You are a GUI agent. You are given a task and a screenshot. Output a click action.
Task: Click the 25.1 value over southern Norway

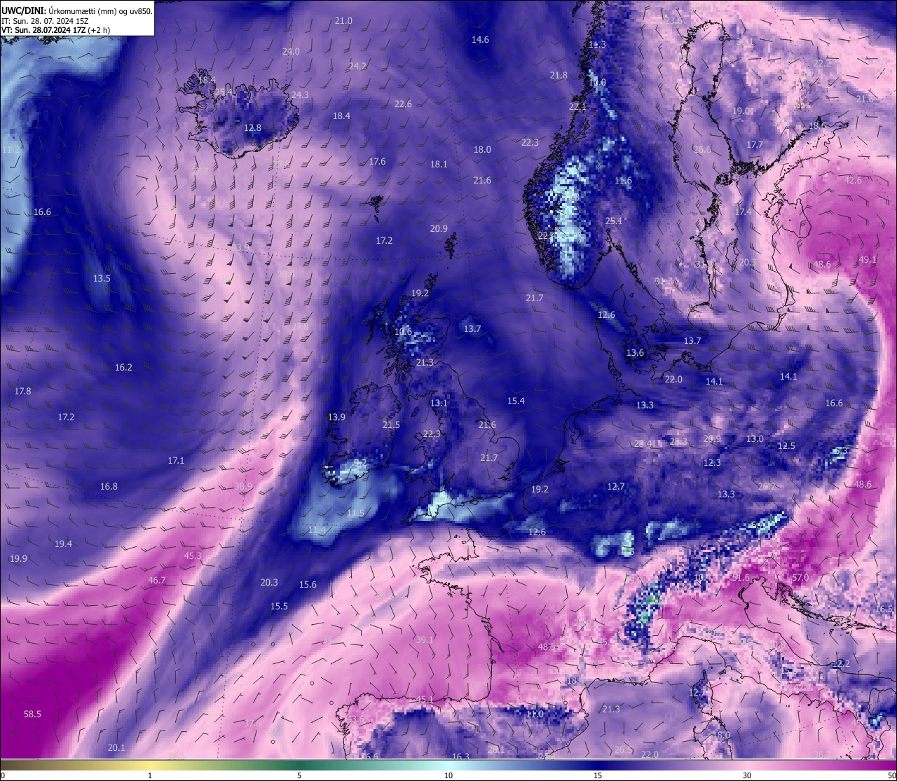613,221
